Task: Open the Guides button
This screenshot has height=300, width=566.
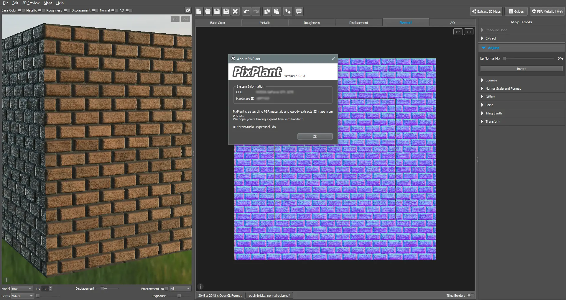Action: (516, 12)
